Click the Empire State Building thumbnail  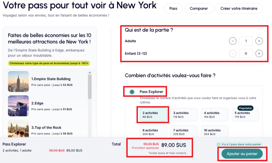(18, 82)
